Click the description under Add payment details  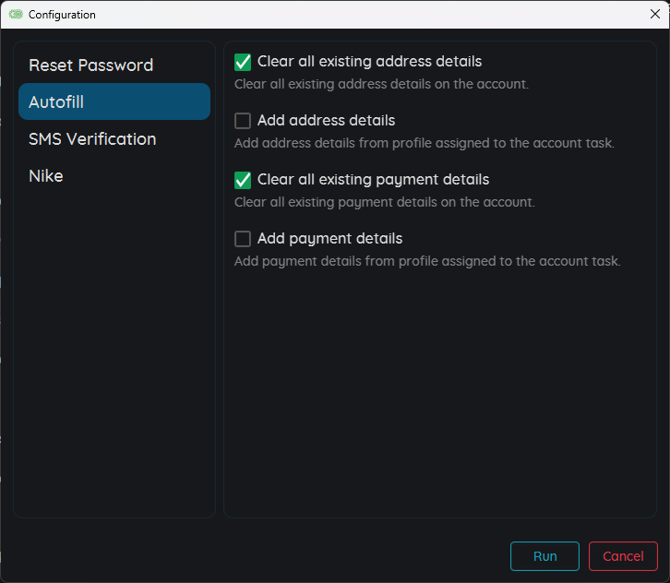point(427,261)
